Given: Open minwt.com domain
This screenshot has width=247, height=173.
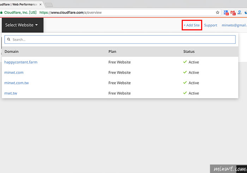Looking at the screenshot, I should (x=14, y=73).
